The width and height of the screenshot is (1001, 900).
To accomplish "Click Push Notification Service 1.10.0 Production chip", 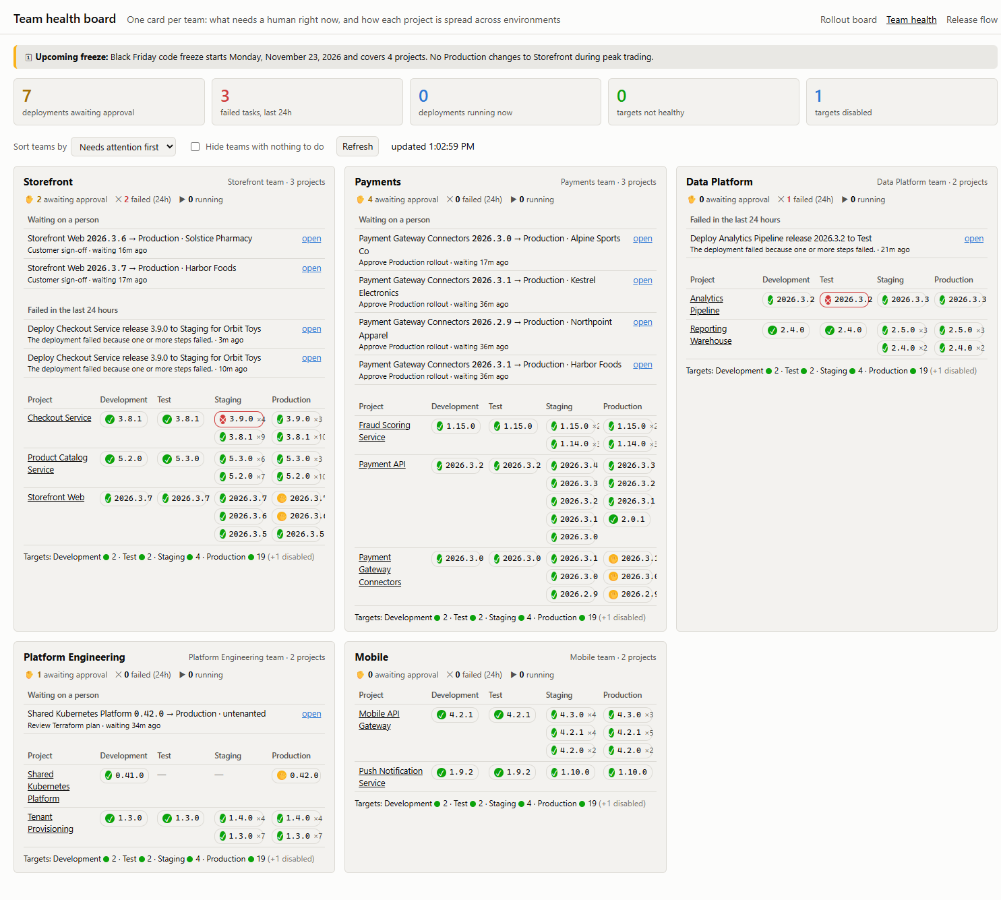I will point(628,773).
